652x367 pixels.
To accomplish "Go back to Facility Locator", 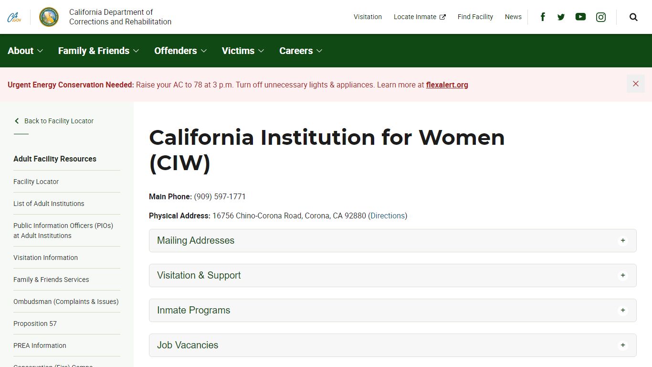I will point(59,121).
